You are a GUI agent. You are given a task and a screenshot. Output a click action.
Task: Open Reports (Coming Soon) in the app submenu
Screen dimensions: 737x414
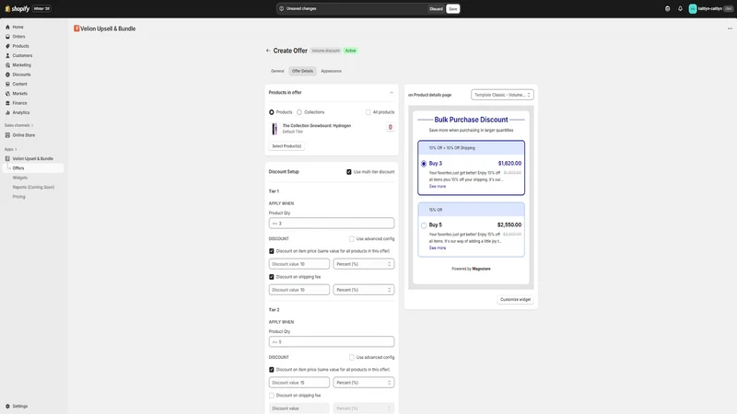(33, 188)
